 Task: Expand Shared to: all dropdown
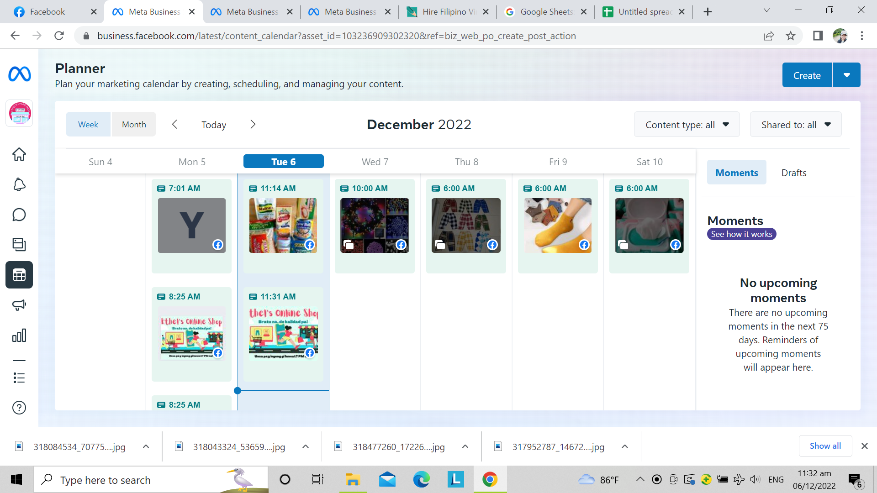pos(796,125)
